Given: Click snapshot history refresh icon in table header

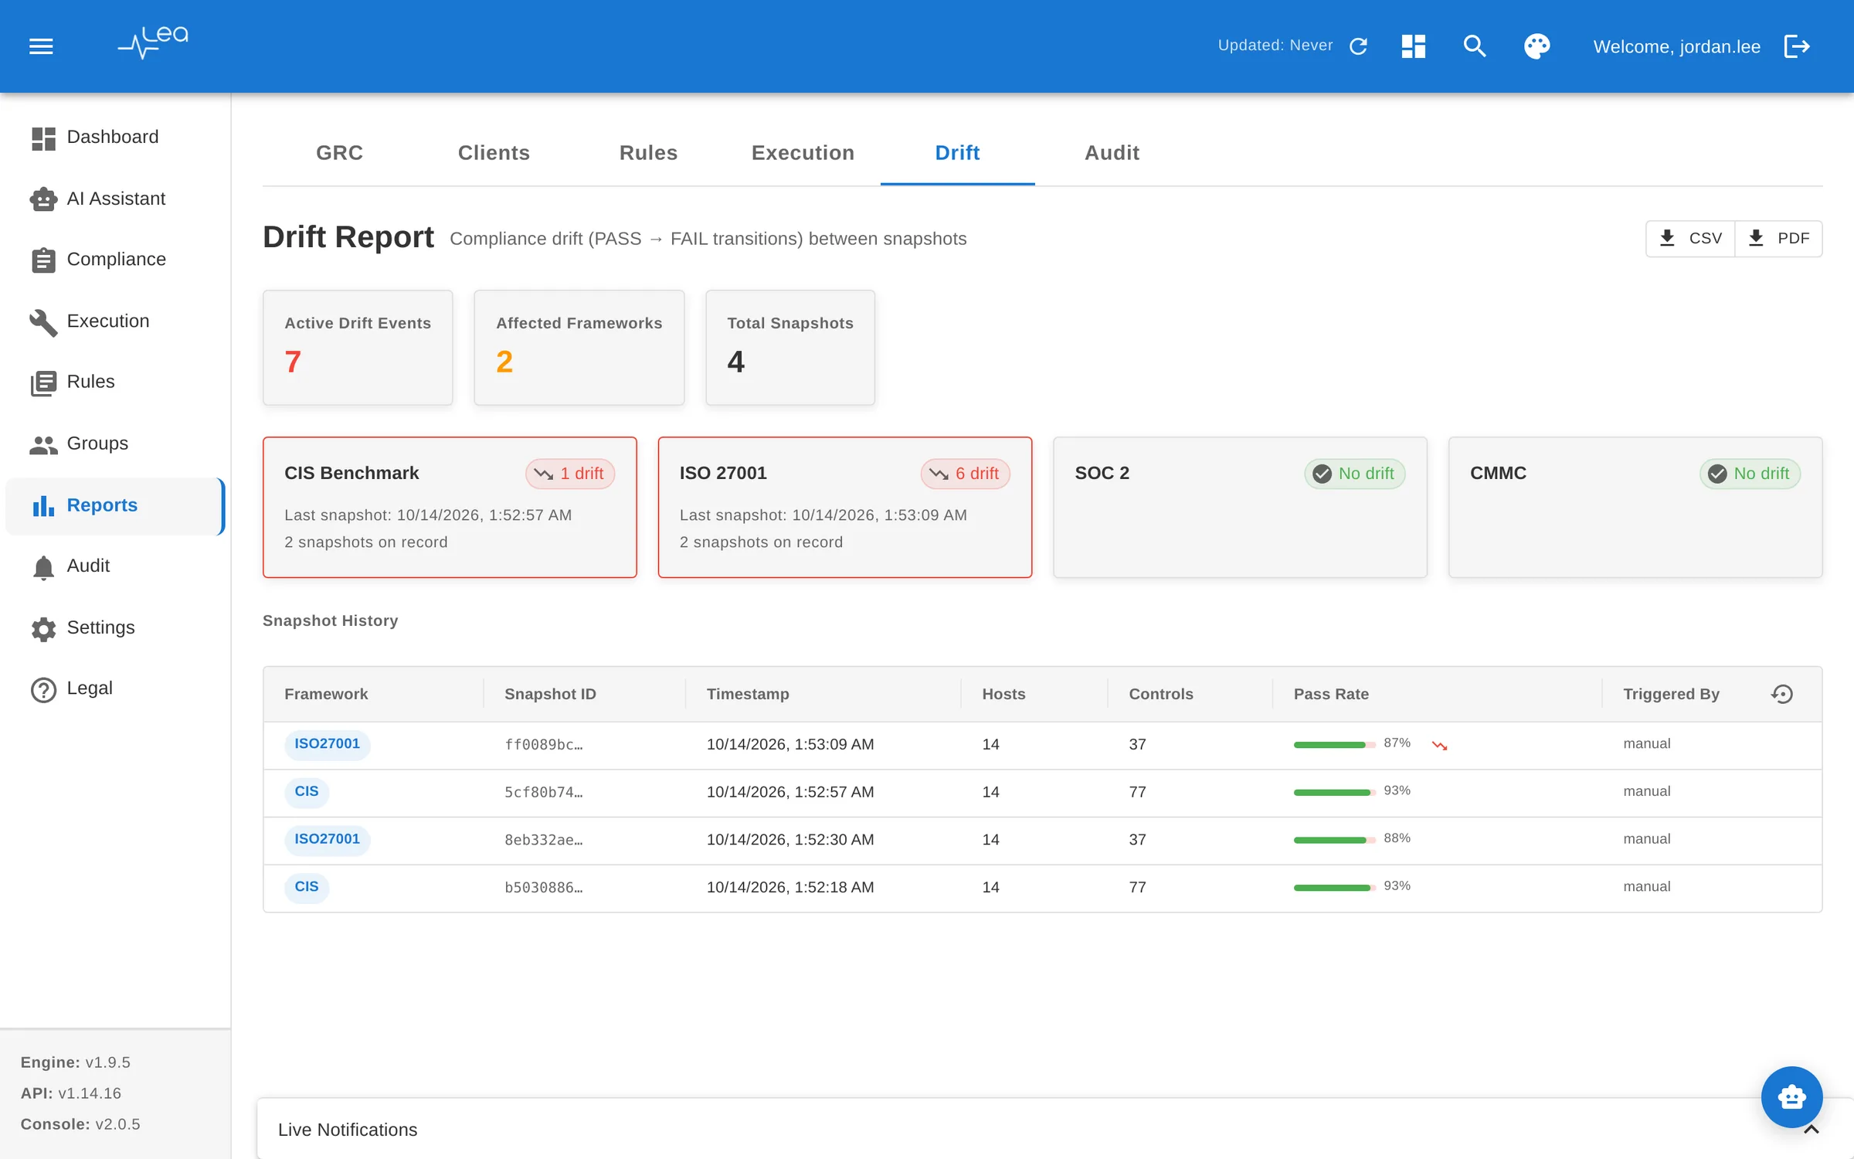Looking at the screenshot, I should coord(1781,694).
